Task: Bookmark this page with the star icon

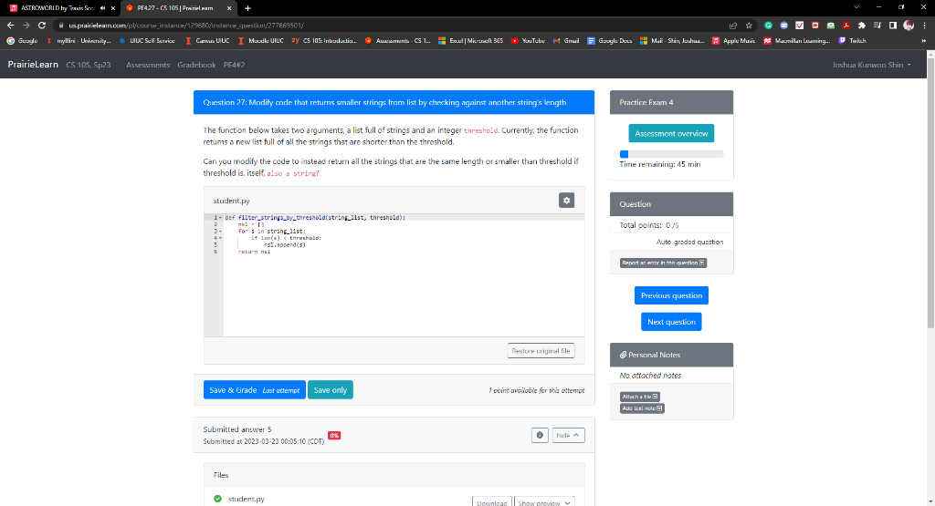Action: [749, 25]
